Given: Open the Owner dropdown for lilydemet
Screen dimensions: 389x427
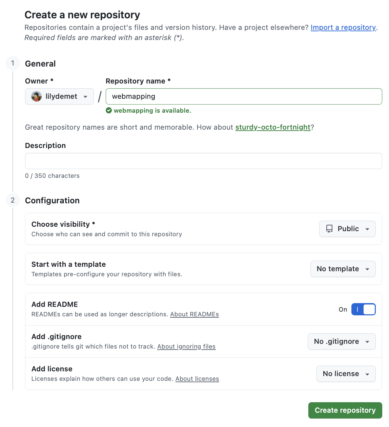Looking at the screenshot, I should pyautogui.click(x=59, y=96).
